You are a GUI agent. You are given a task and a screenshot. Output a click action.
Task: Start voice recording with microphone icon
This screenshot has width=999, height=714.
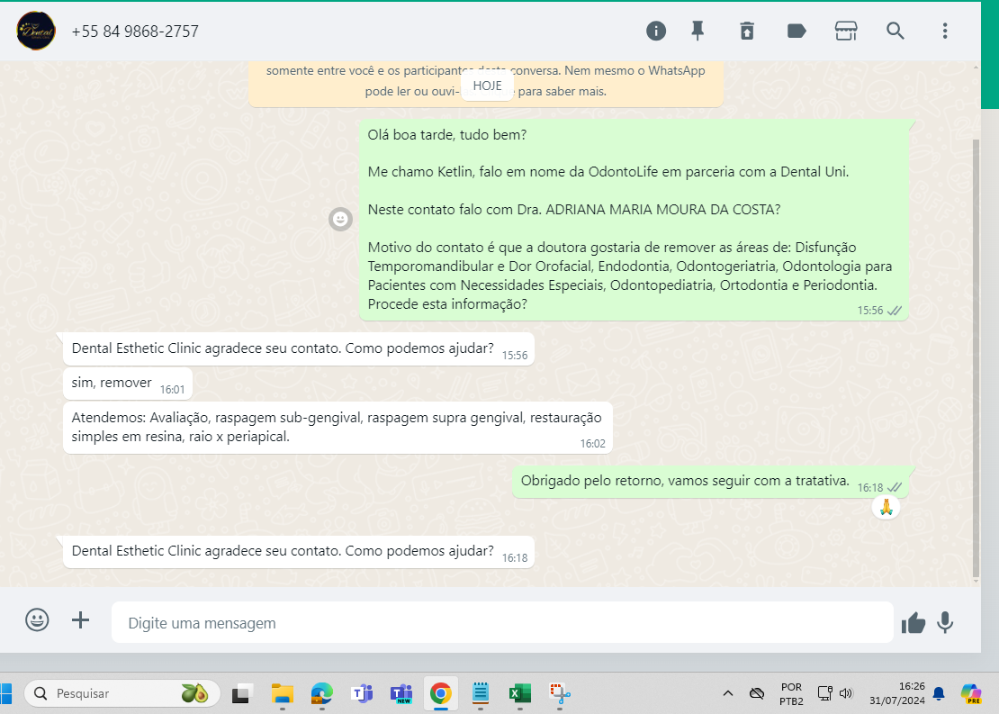(946, 623)
